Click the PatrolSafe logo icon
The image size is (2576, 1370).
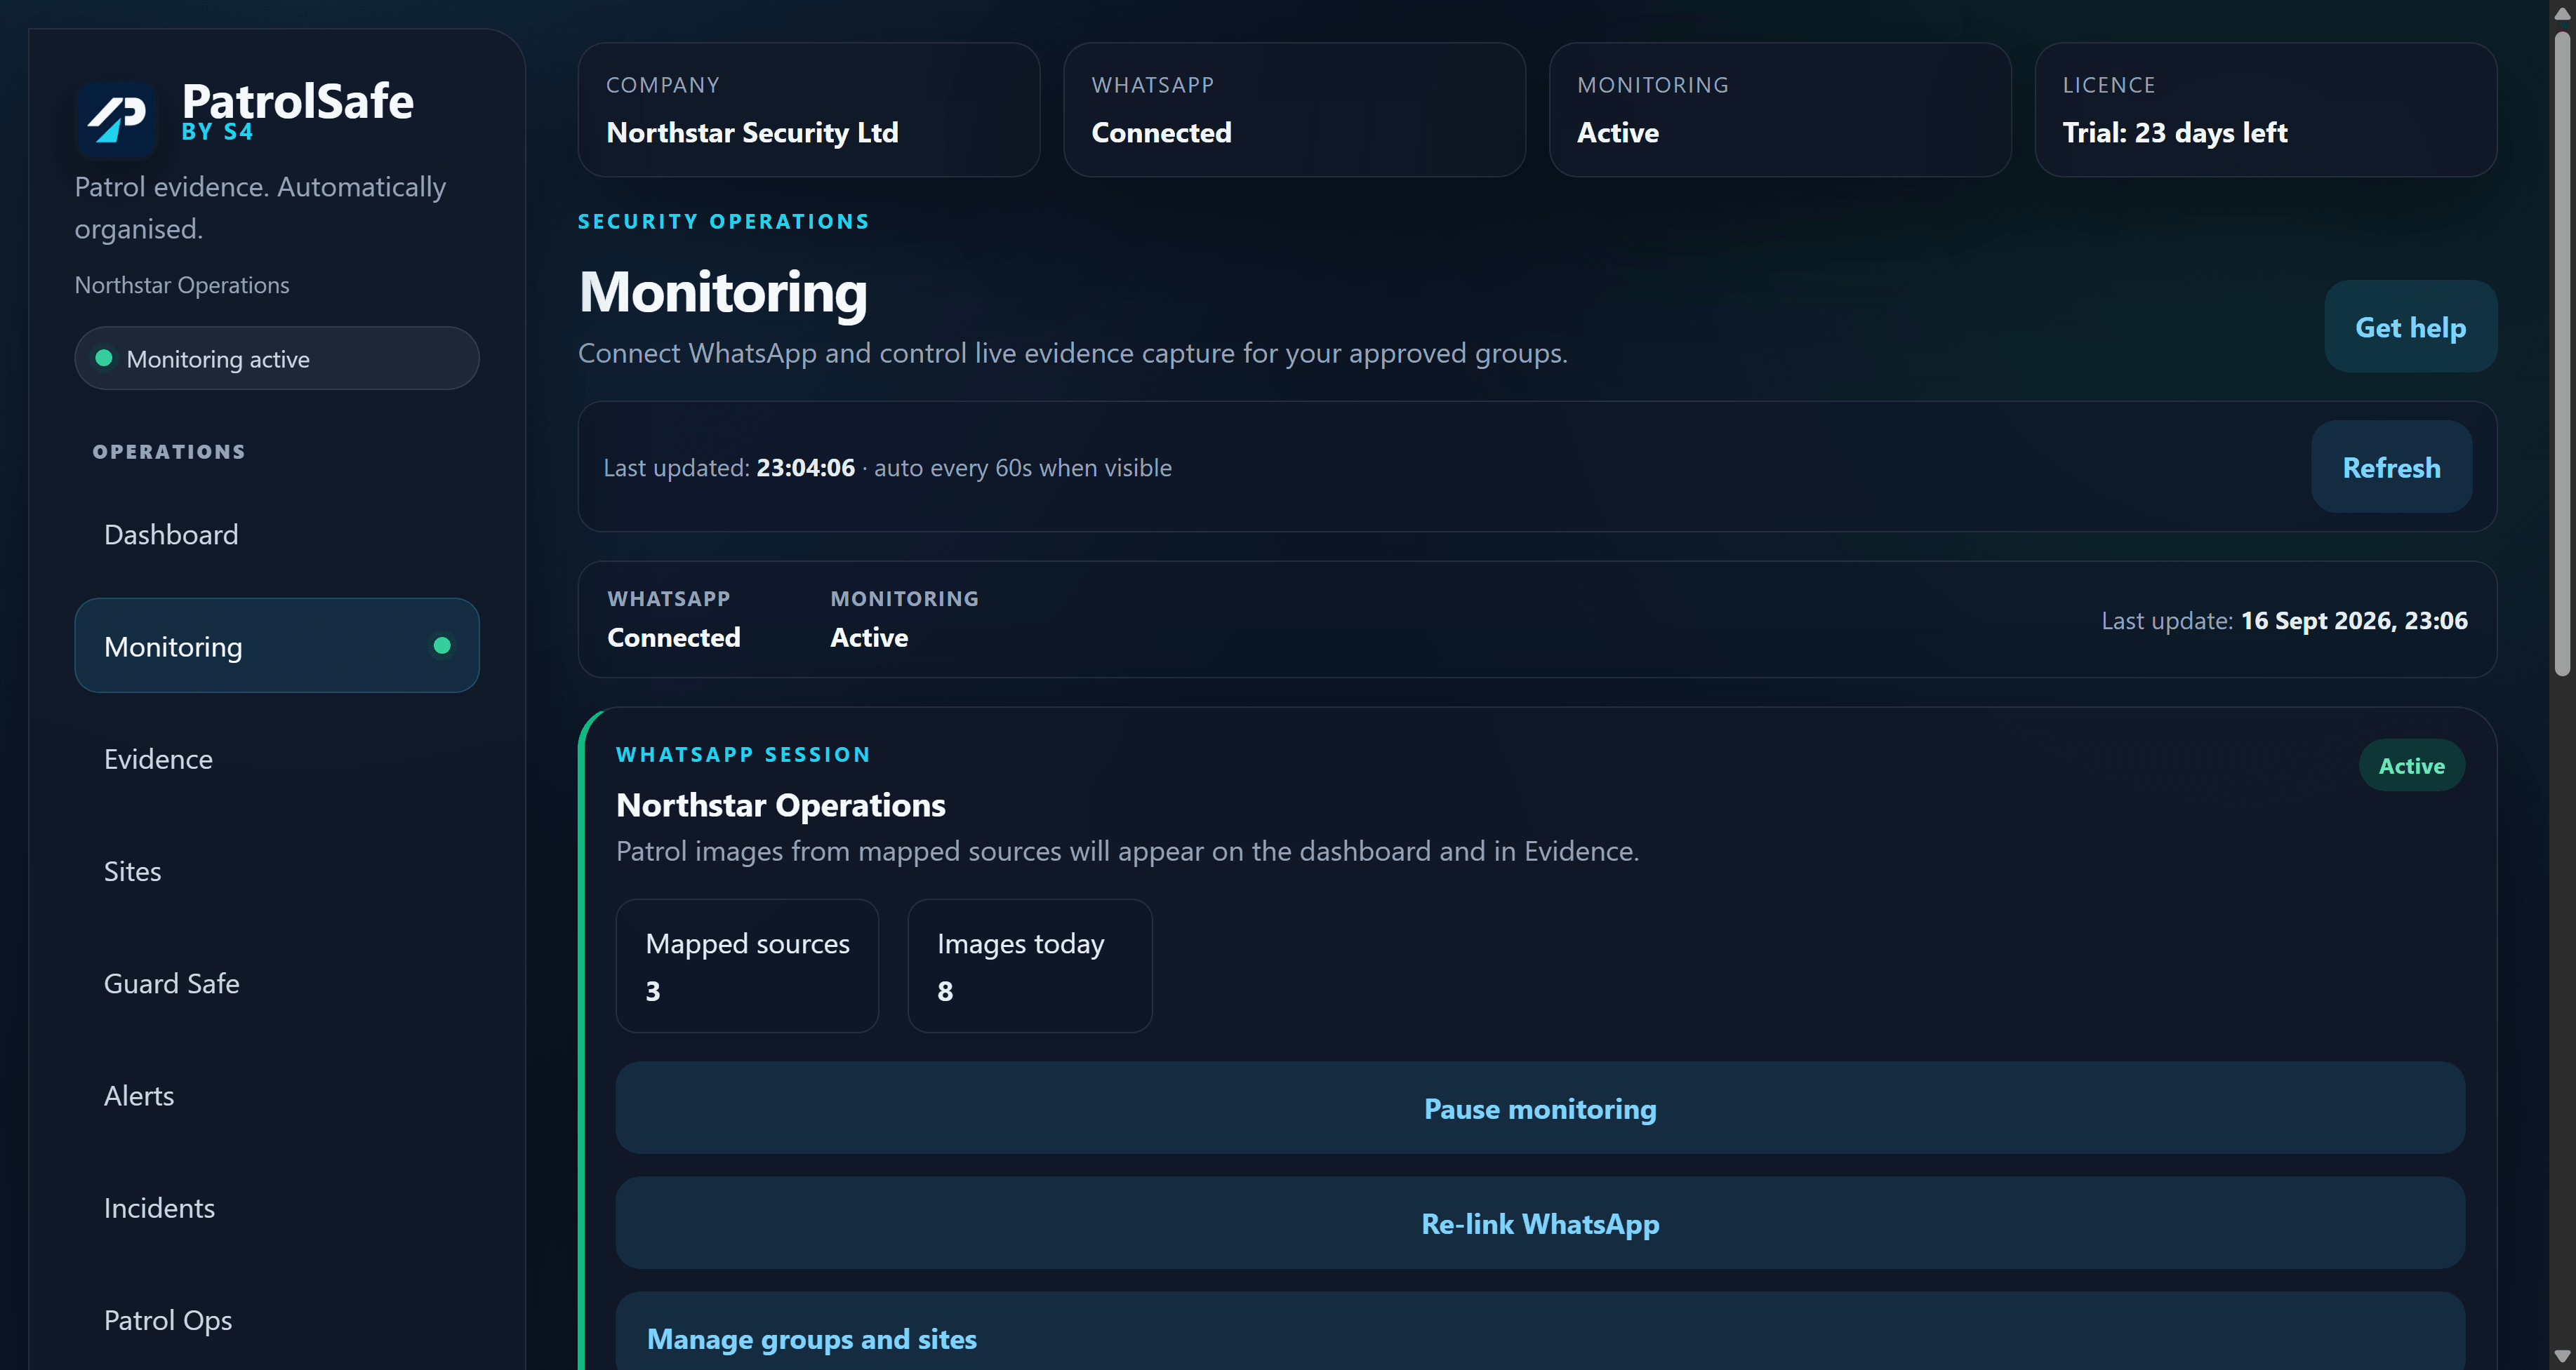[x=116, y=119]
